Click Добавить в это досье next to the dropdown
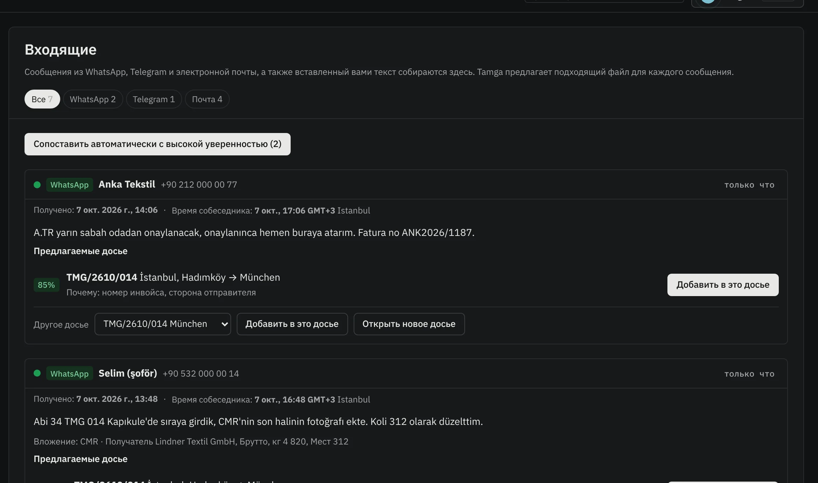818x483 pixels. coord(292,324)
